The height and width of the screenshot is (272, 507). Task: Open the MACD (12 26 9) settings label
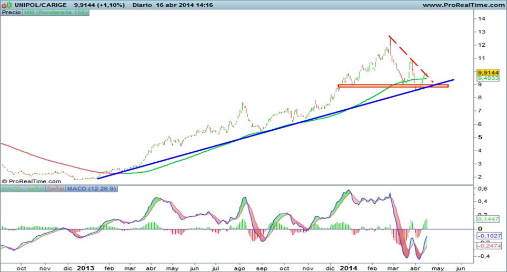(92, 189)
